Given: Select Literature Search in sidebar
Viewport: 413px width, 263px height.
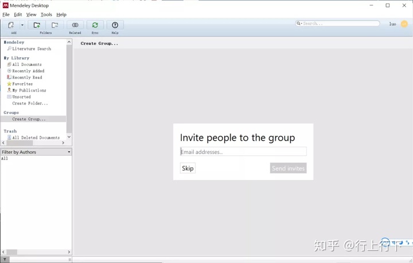Looking at the screenshot, I should pos(32,49).
